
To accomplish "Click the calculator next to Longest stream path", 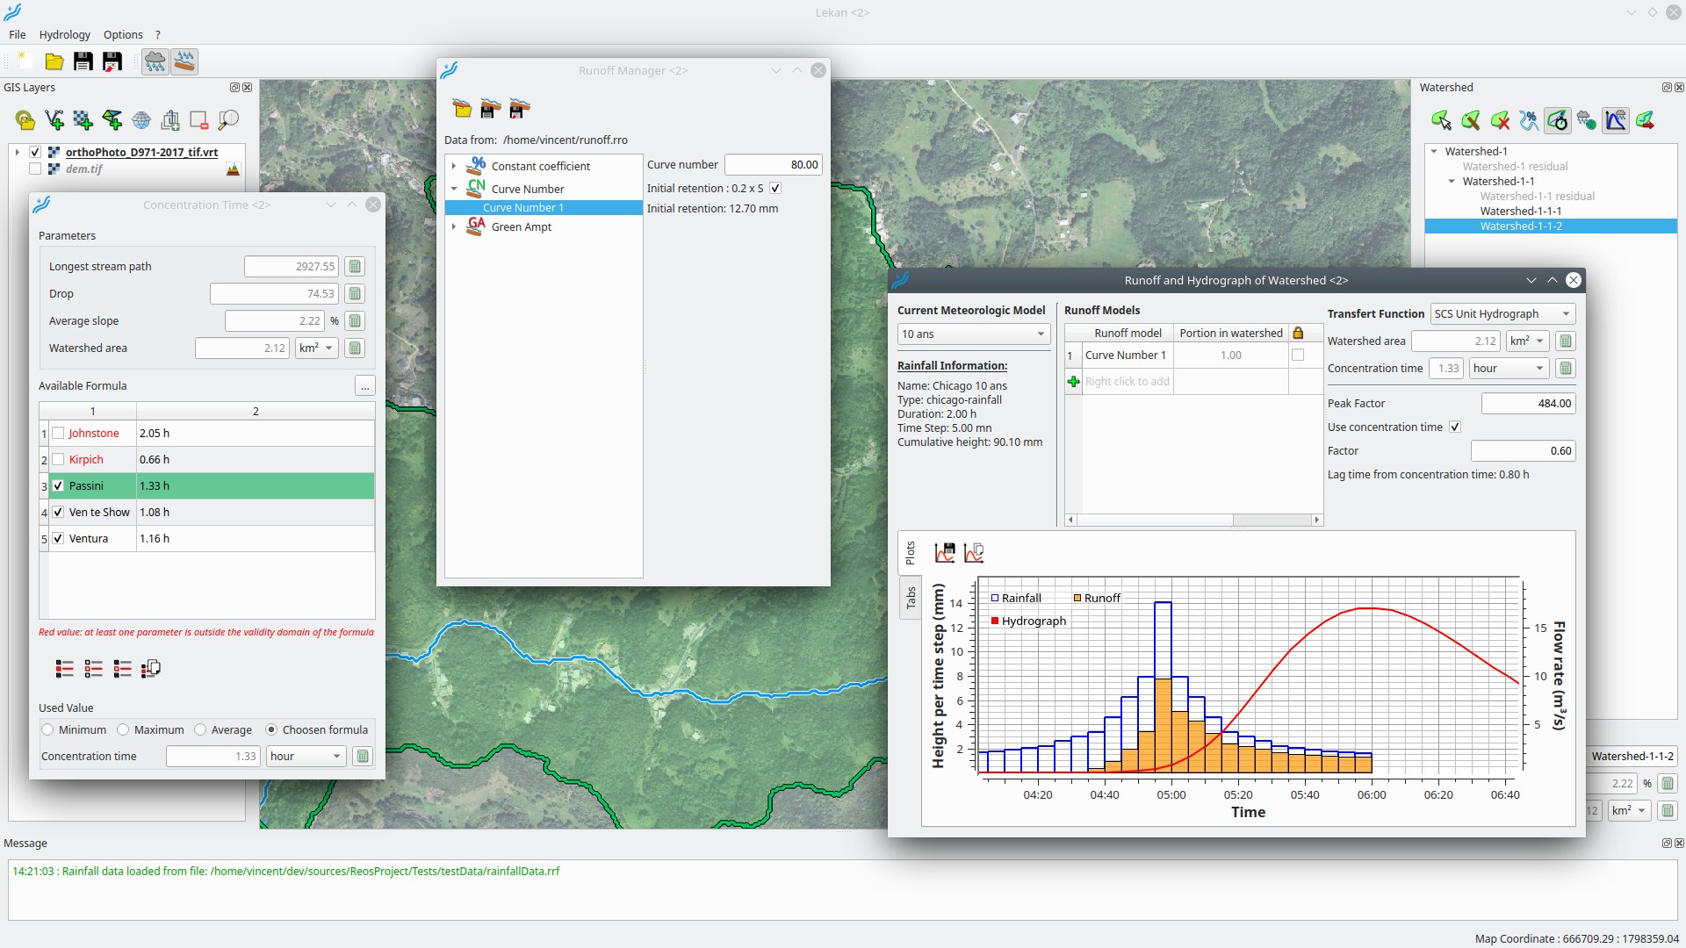I will pos(355,267).
